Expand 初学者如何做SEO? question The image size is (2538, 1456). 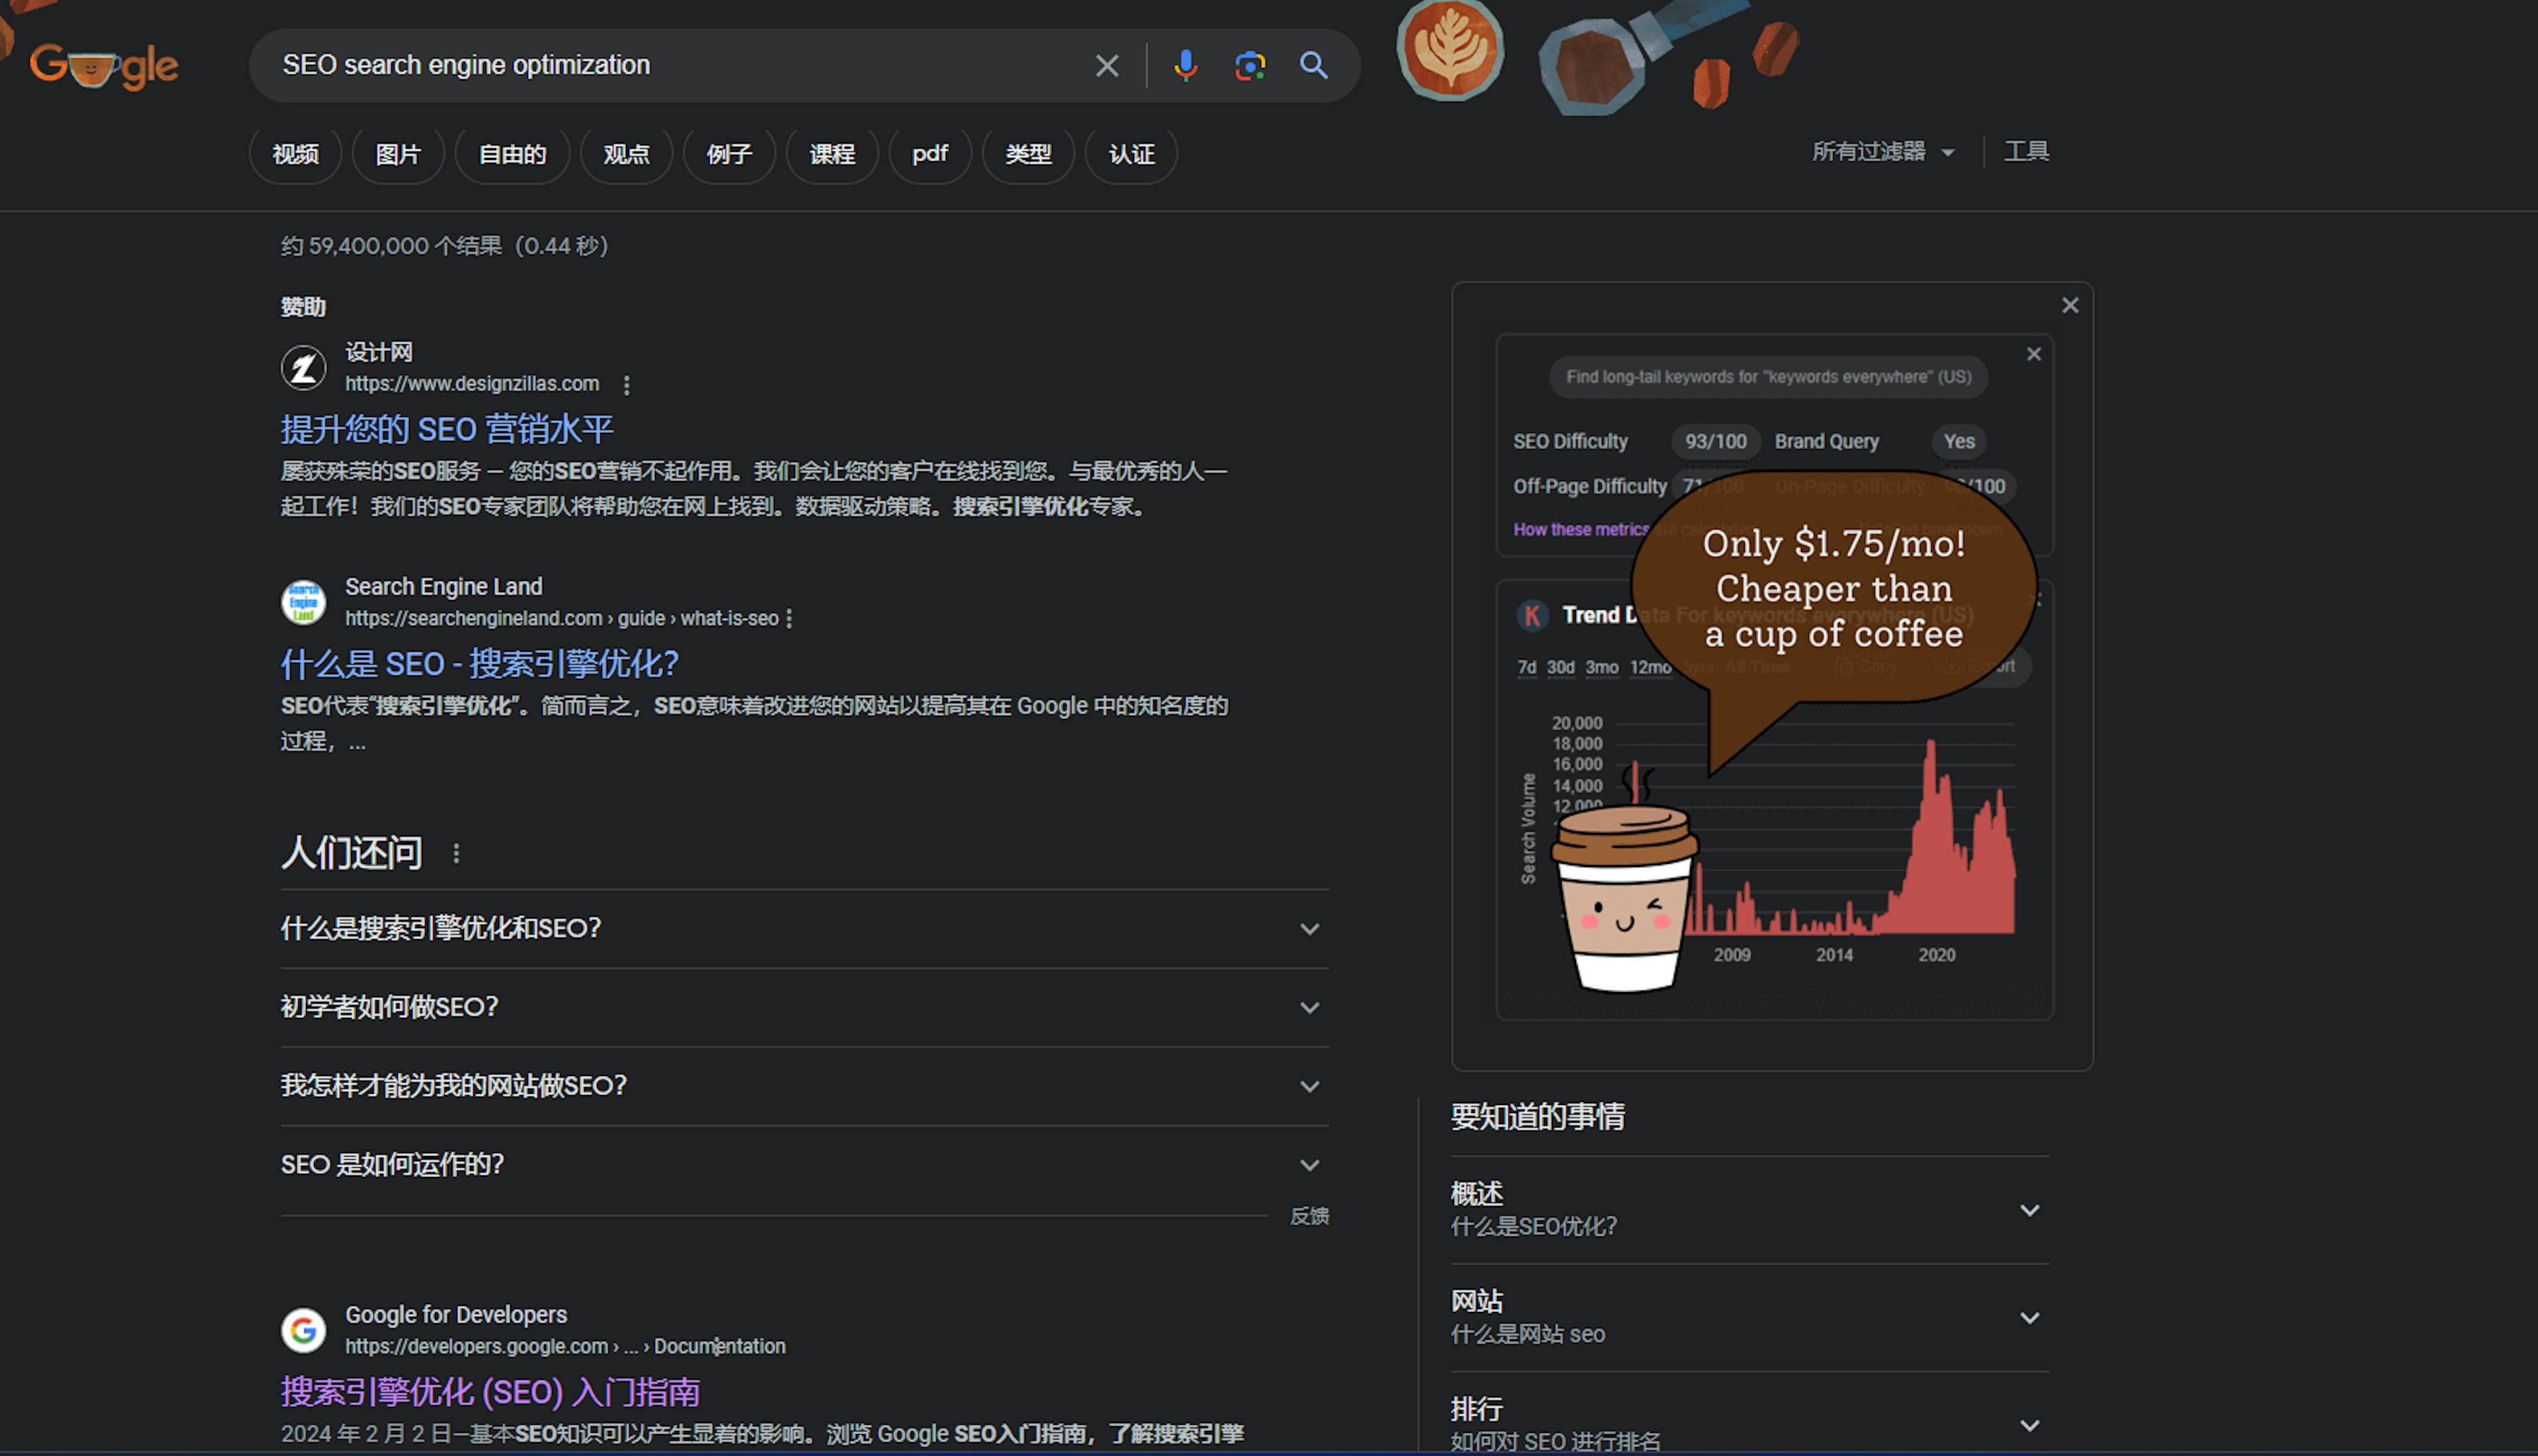[x=804, y=1008]
